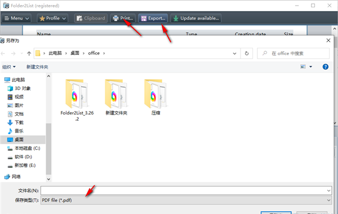Open the 保存类型 PDF file dropdown

[186, 200]
